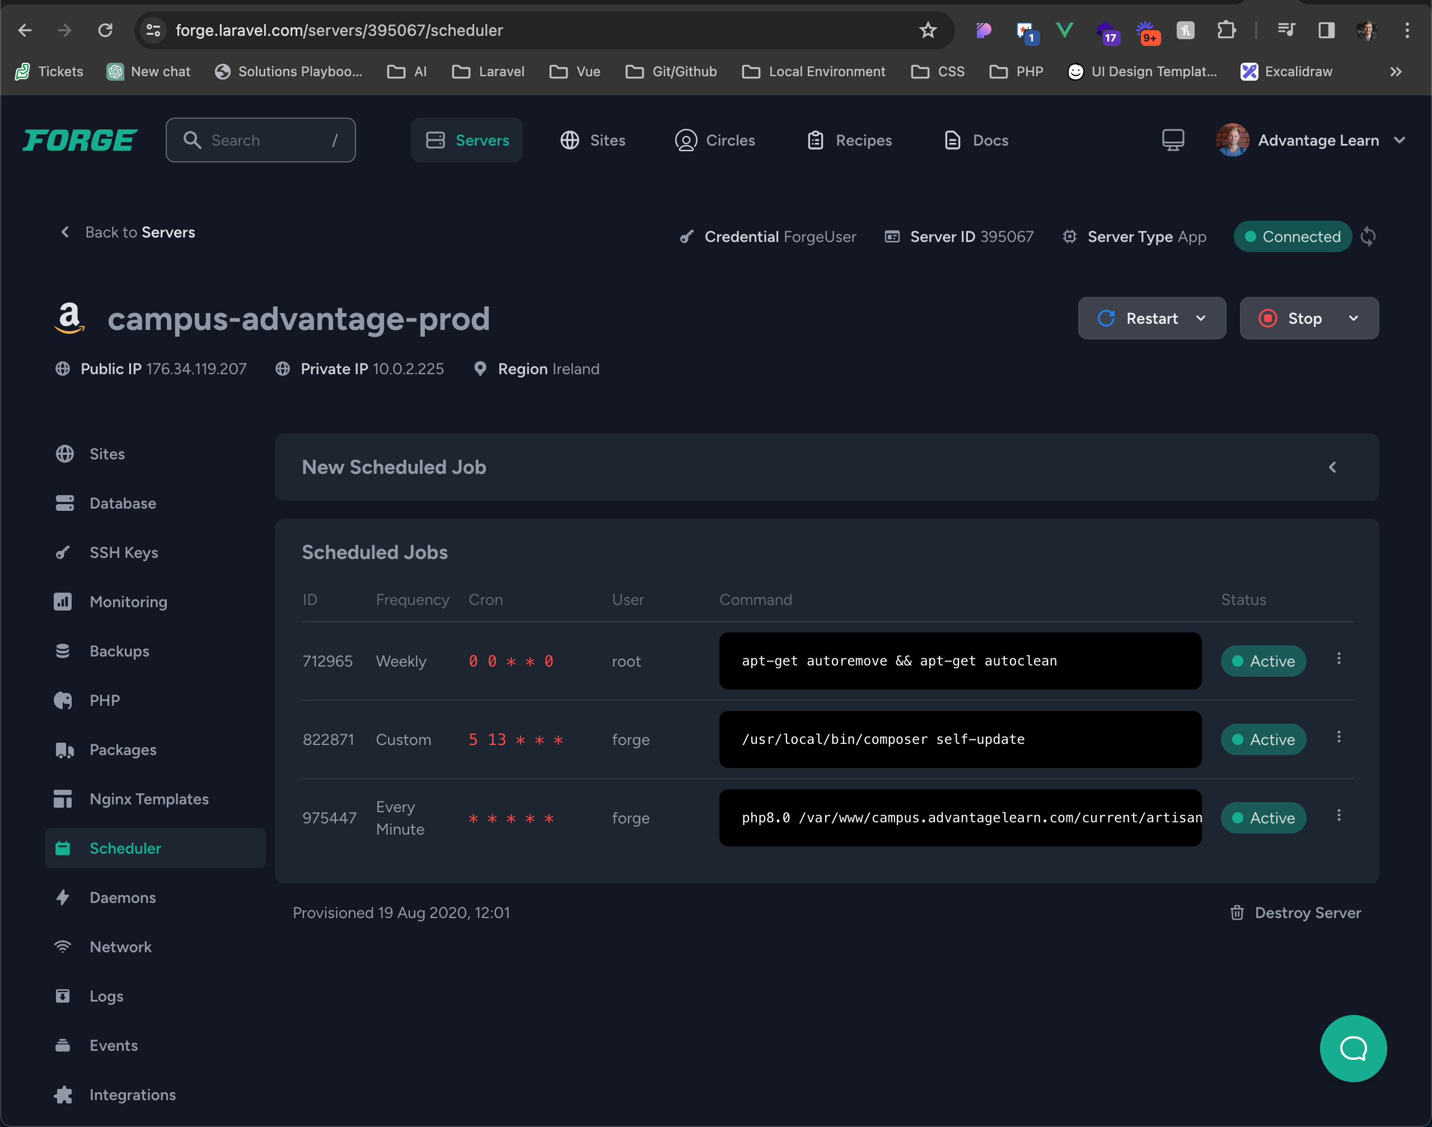Select the SSH Keys sidebar icon
The width and height of the screenshot is (1432, 1127).
[x=63, y=552]
